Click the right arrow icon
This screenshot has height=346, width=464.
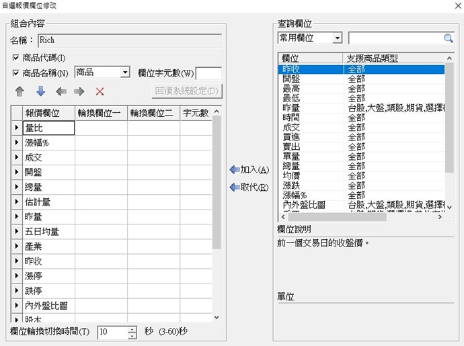coord(79,91)
